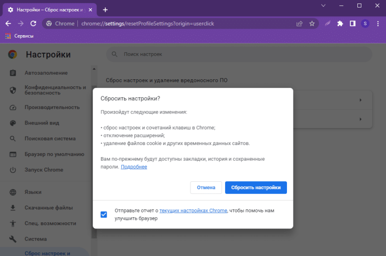Image resolution: width=386 pixels, height=256 pixels.
Task: Click the Спец. возможности accessibility icon
Action: pos(13,223)
